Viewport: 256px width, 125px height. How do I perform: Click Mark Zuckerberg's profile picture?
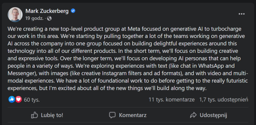(15, 15)
